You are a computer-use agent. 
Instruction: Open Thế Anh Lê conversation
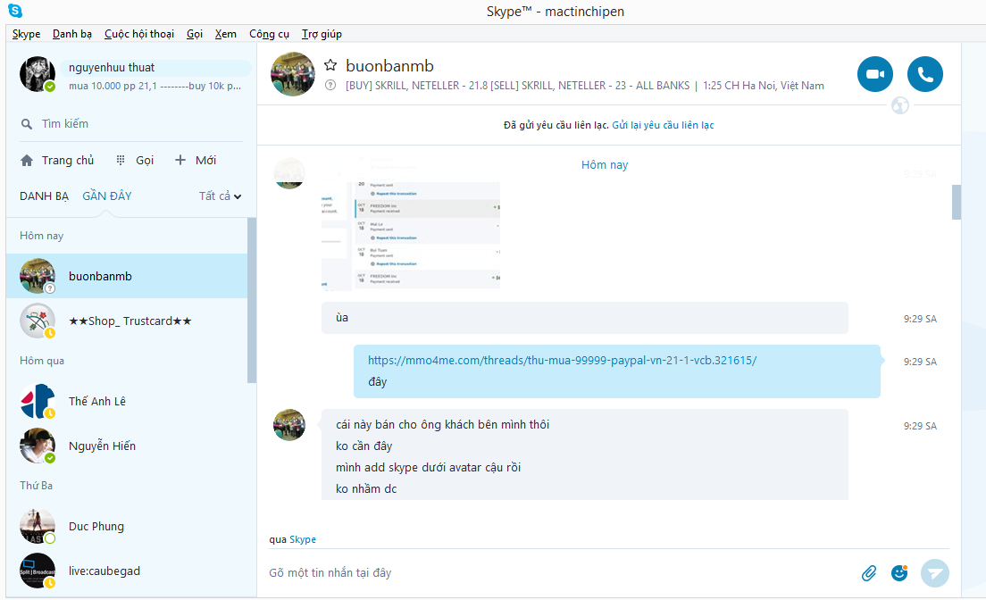(x=127, y=401)
